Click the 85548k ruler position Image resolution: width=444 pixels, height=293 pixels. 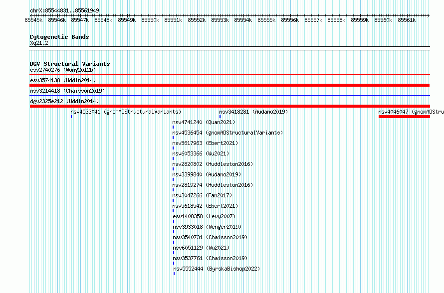103,20
